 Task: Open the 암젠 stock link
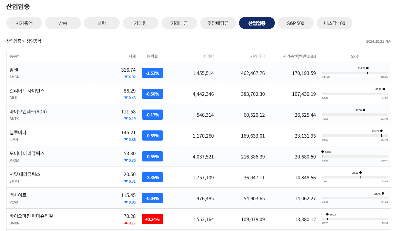(14, 70)
